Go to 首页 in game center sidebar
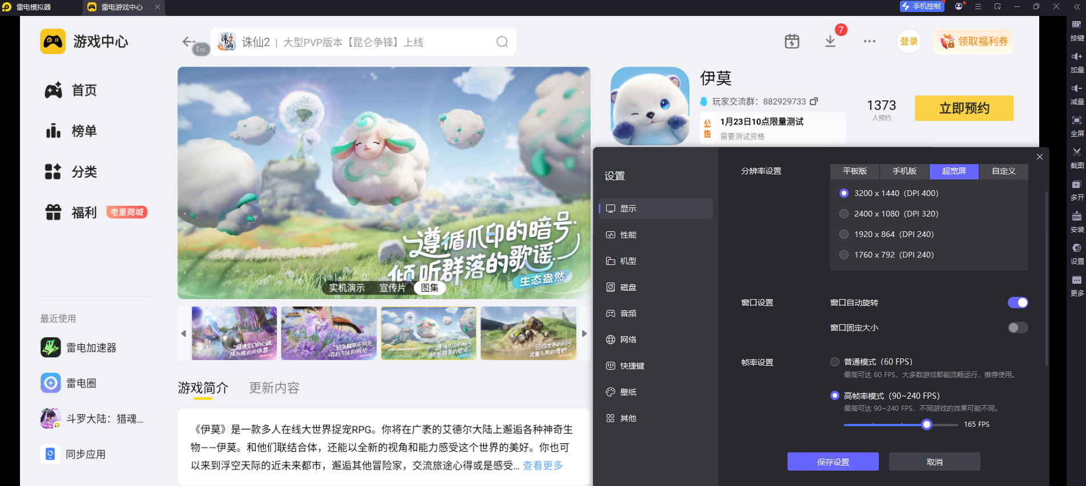The image size is (1086, 486). (71, 90)
